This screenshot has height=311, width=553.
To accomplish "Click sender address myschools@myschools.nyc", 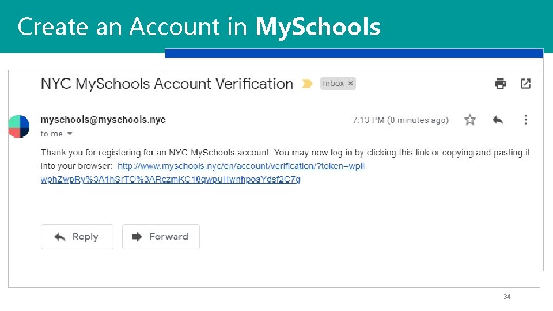I will pos(103,120).
